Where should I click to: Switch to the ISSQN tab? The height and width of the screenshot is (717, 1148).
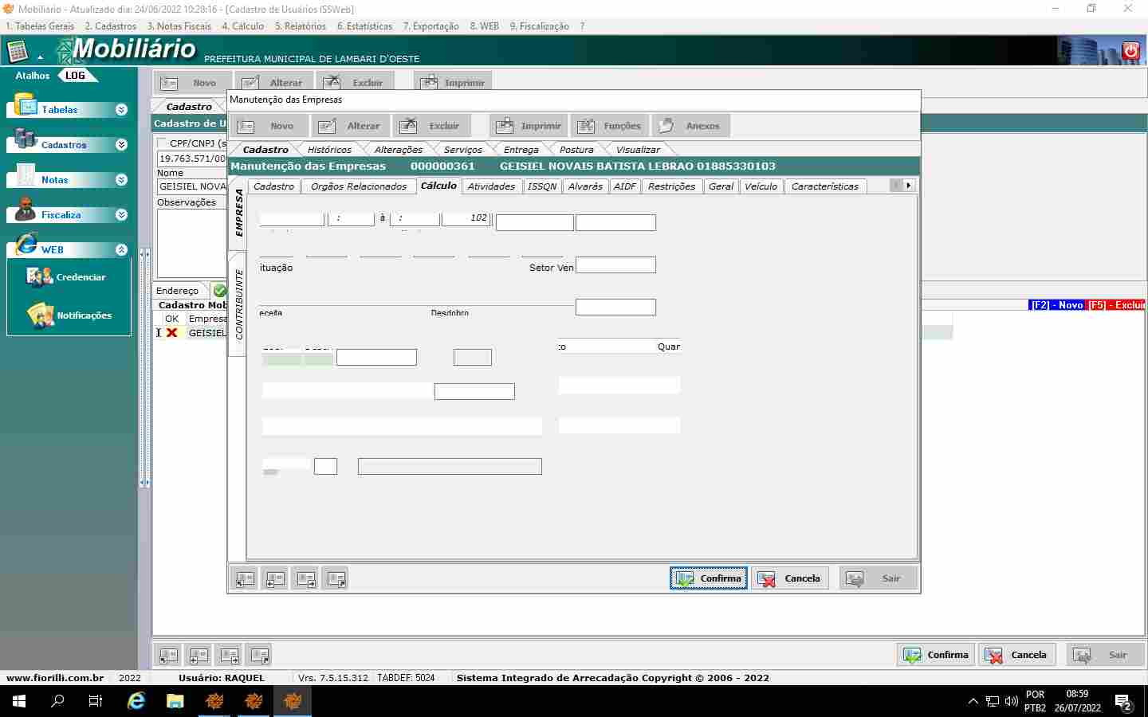coord(541,186)
